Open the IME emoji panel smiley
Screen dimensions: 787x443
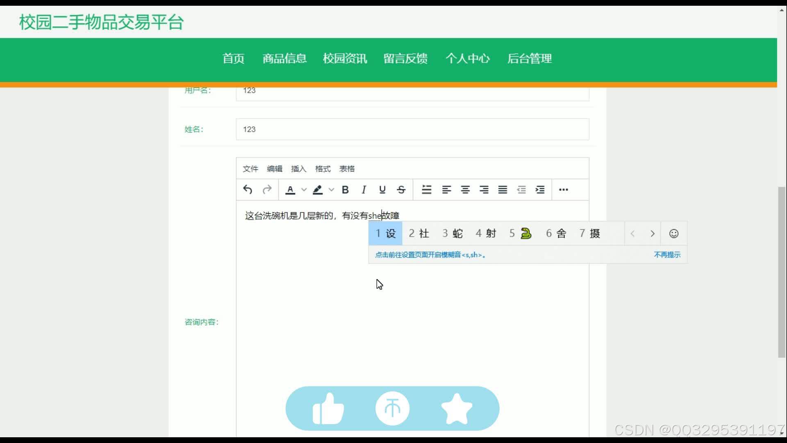(x=674, y=233)
